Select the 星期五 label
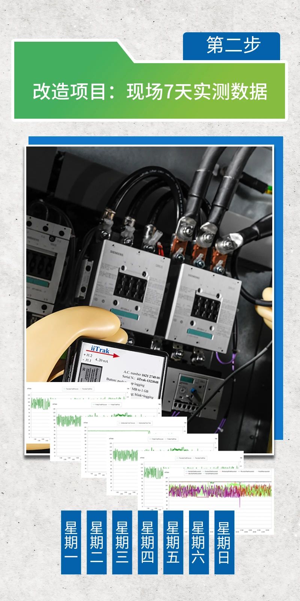Screen dimensions: 300x601 click(x=173, y=542)
